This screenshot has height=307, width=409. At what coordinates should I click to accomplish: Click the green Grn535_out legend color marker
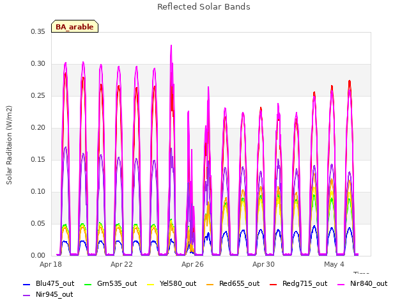point(88,285)
